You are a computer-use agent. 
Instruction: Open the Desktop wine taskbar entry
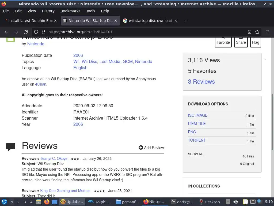pos(210,202)
